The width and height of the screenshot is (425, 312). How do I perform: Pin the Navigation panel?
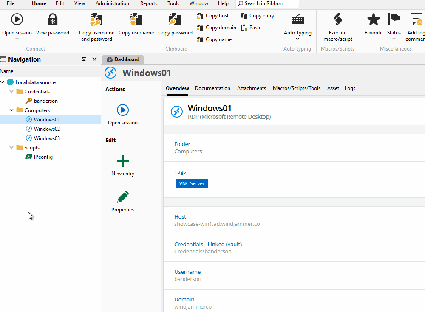pos(84,59)
